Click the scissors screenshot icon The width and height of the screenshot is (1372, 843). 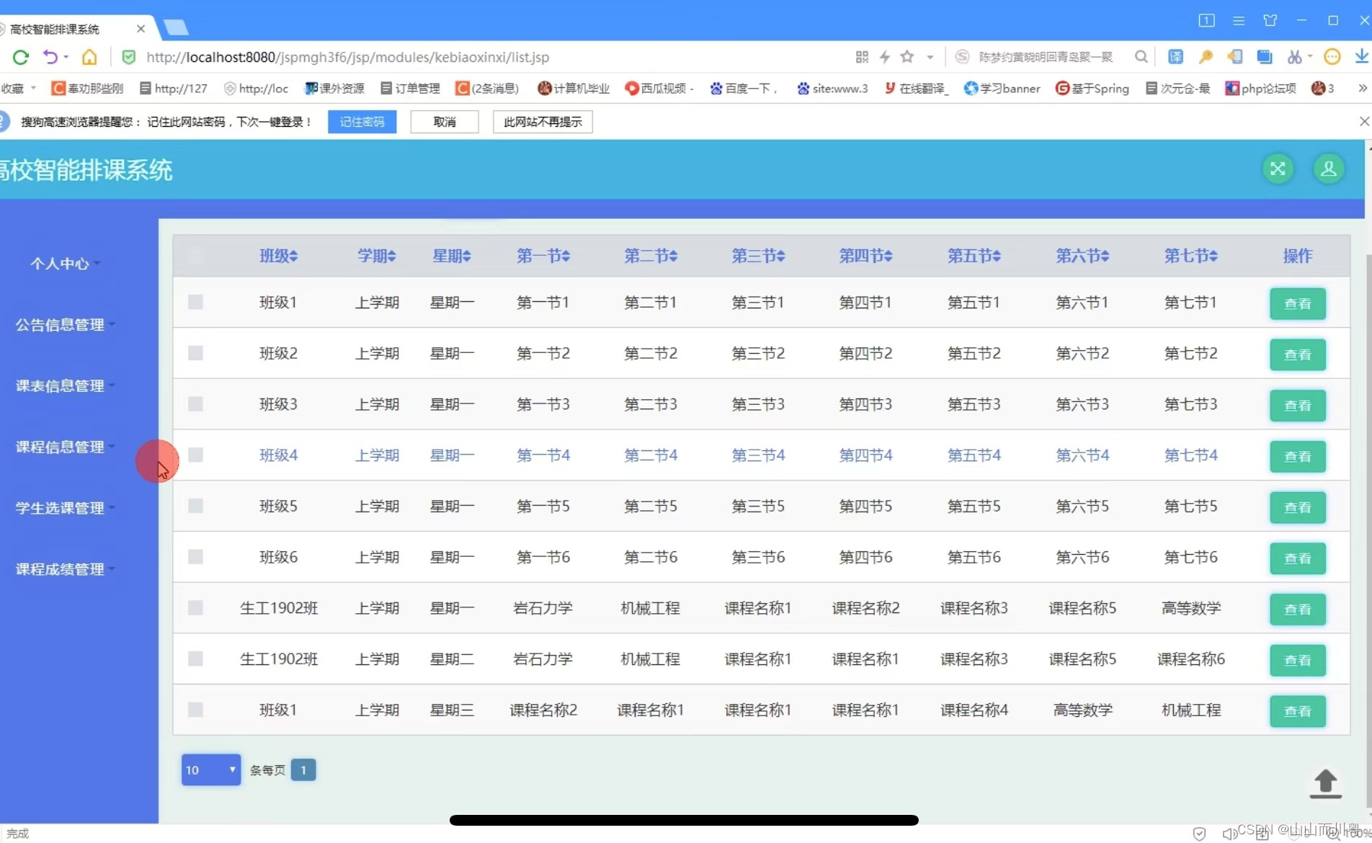[1295, 57]
